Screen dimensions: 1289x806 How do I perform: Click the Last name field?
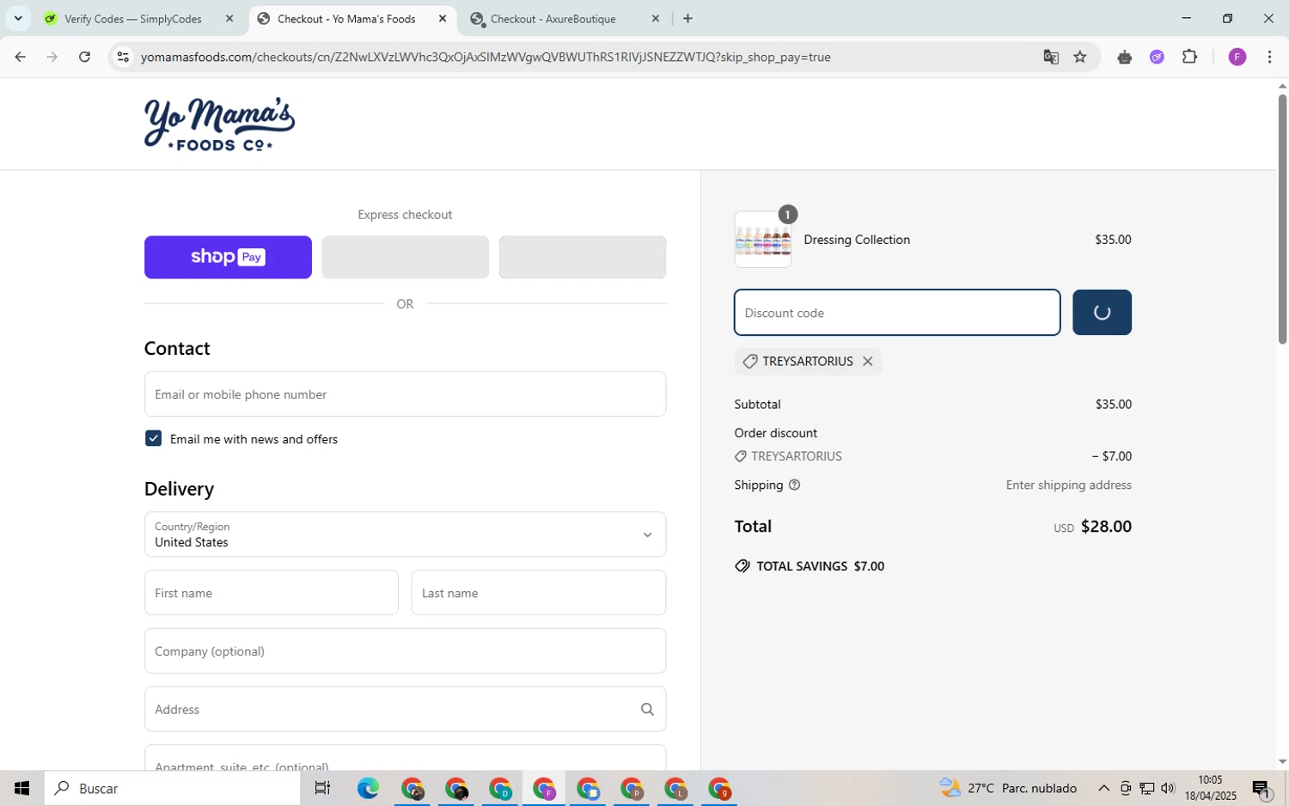[x=539, y=593]
